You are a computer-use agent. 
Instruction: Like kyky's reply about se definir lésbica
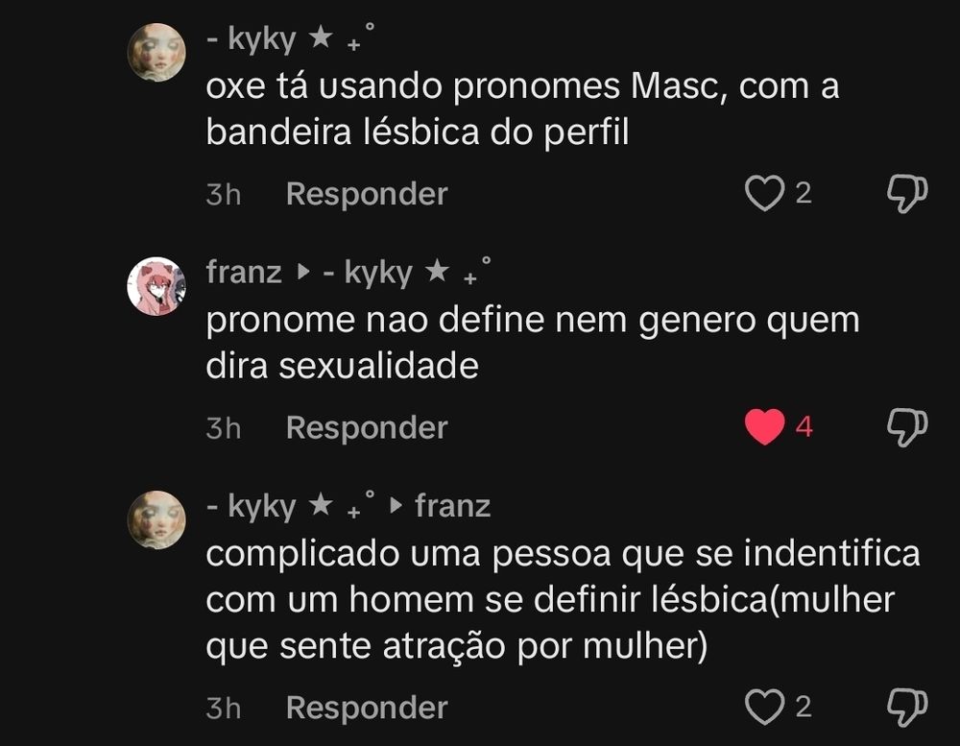[x=764, y=707]
